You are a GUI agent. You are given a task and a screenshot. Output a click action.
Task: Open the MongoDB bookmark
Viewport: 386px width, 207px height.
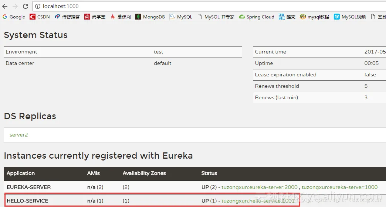coord(150,17)
